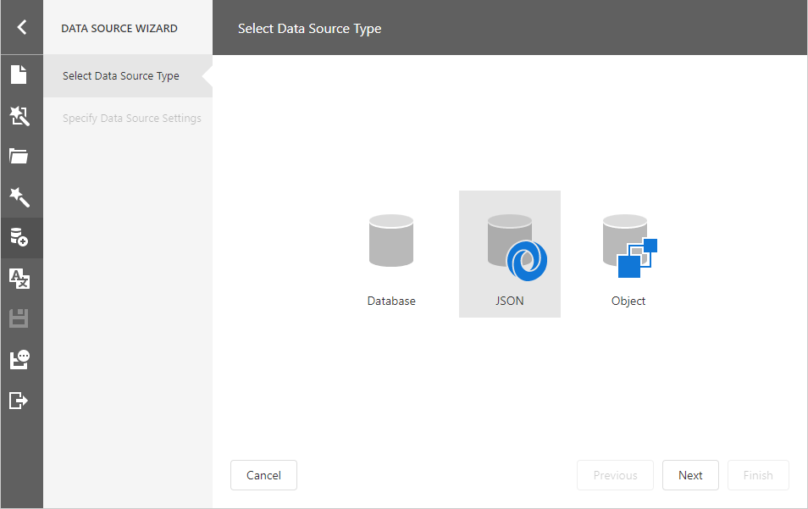
Task: Open an existing report
Action: point(21,156)
